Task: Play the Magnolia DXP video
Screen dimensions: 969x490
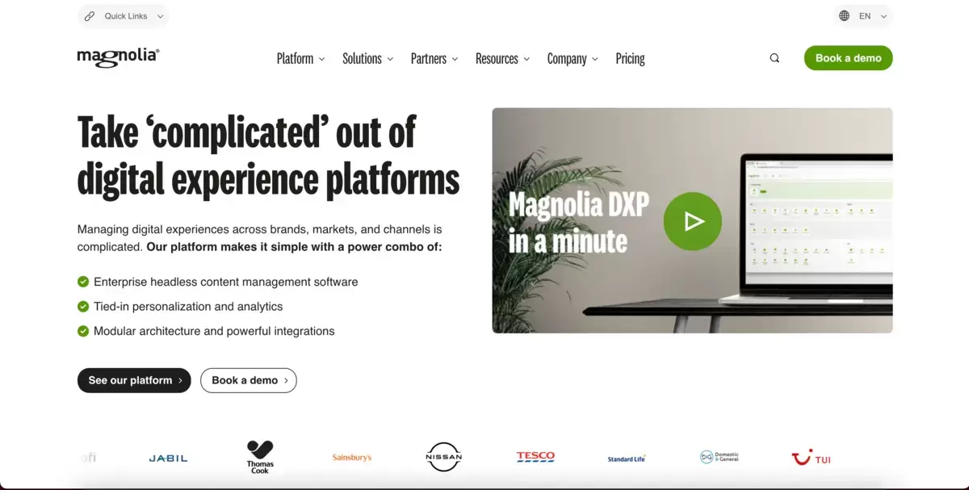Action: click(x=692, y=221)
